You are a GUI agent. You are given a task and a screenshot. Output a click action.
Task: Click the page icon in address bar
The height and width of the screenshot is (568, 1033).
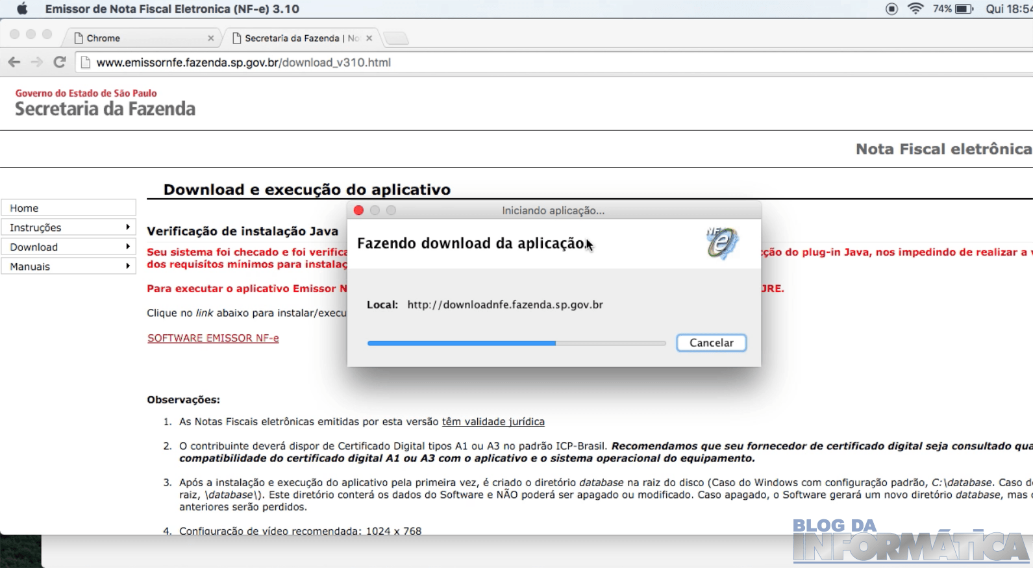click(85, 62)
